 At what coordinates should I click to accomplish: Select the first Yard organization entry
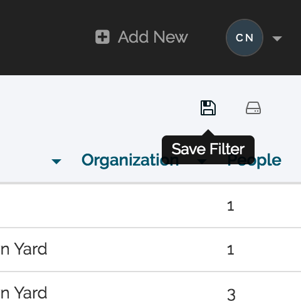click(x=24, y=249)
